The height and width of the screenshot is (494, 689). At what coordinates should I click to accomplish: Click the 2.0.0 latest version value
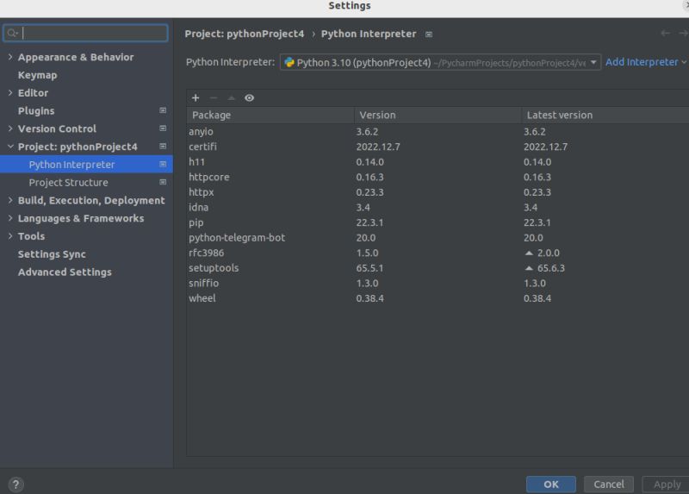(x=549, y=253)
